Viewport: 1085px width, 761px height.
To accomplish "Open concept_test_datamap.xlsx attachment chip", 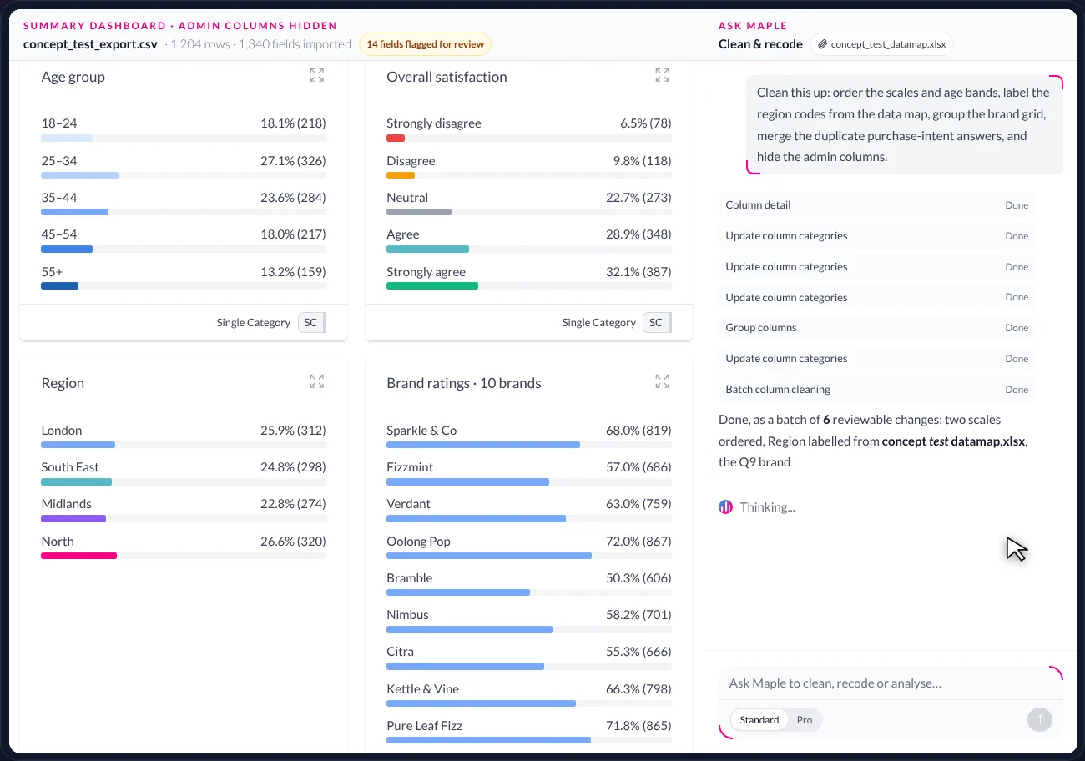I will (881, 44).
